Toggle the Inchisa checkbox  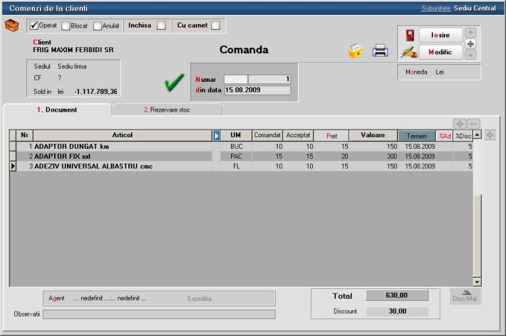(161, 26)
